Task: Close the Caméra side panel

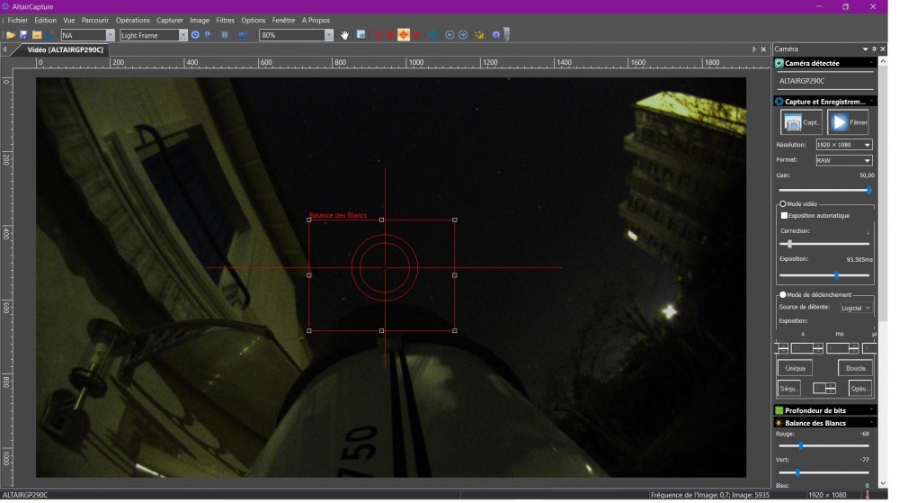Action: tap(883, 49)
